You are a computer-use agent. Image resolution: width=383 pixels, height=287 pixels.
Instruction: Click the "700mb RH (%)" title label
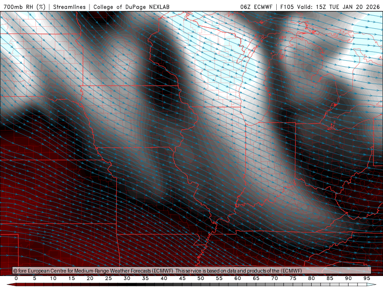(25, 7)
